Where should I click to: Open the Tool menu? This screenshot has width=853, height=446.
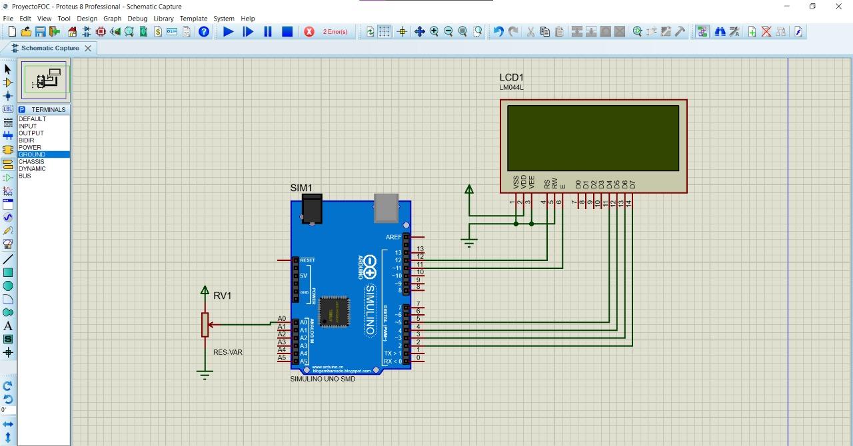[64, 19]
